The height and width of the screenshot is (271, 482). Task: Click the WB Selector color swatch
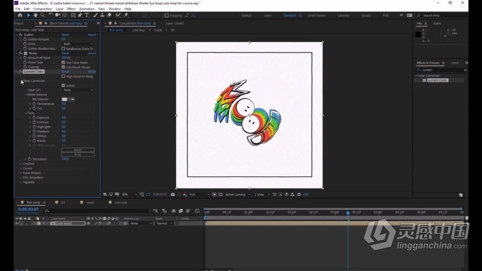pyautogui.click(x=64, y=99)
